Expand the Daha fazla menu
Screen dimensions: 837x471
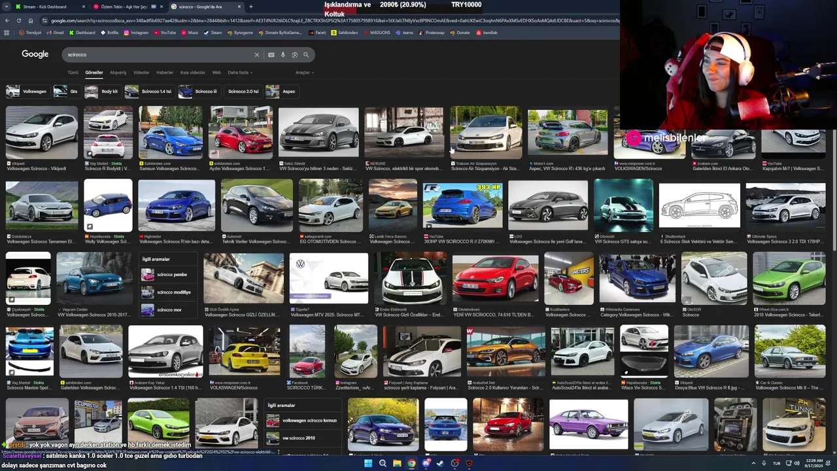click(x=240, y=73)
